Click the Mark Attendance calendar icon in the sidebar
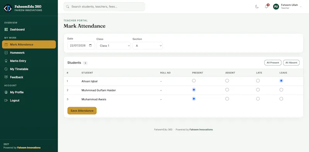The width and height of the screenshot is (309, 152). pos(6,44)
